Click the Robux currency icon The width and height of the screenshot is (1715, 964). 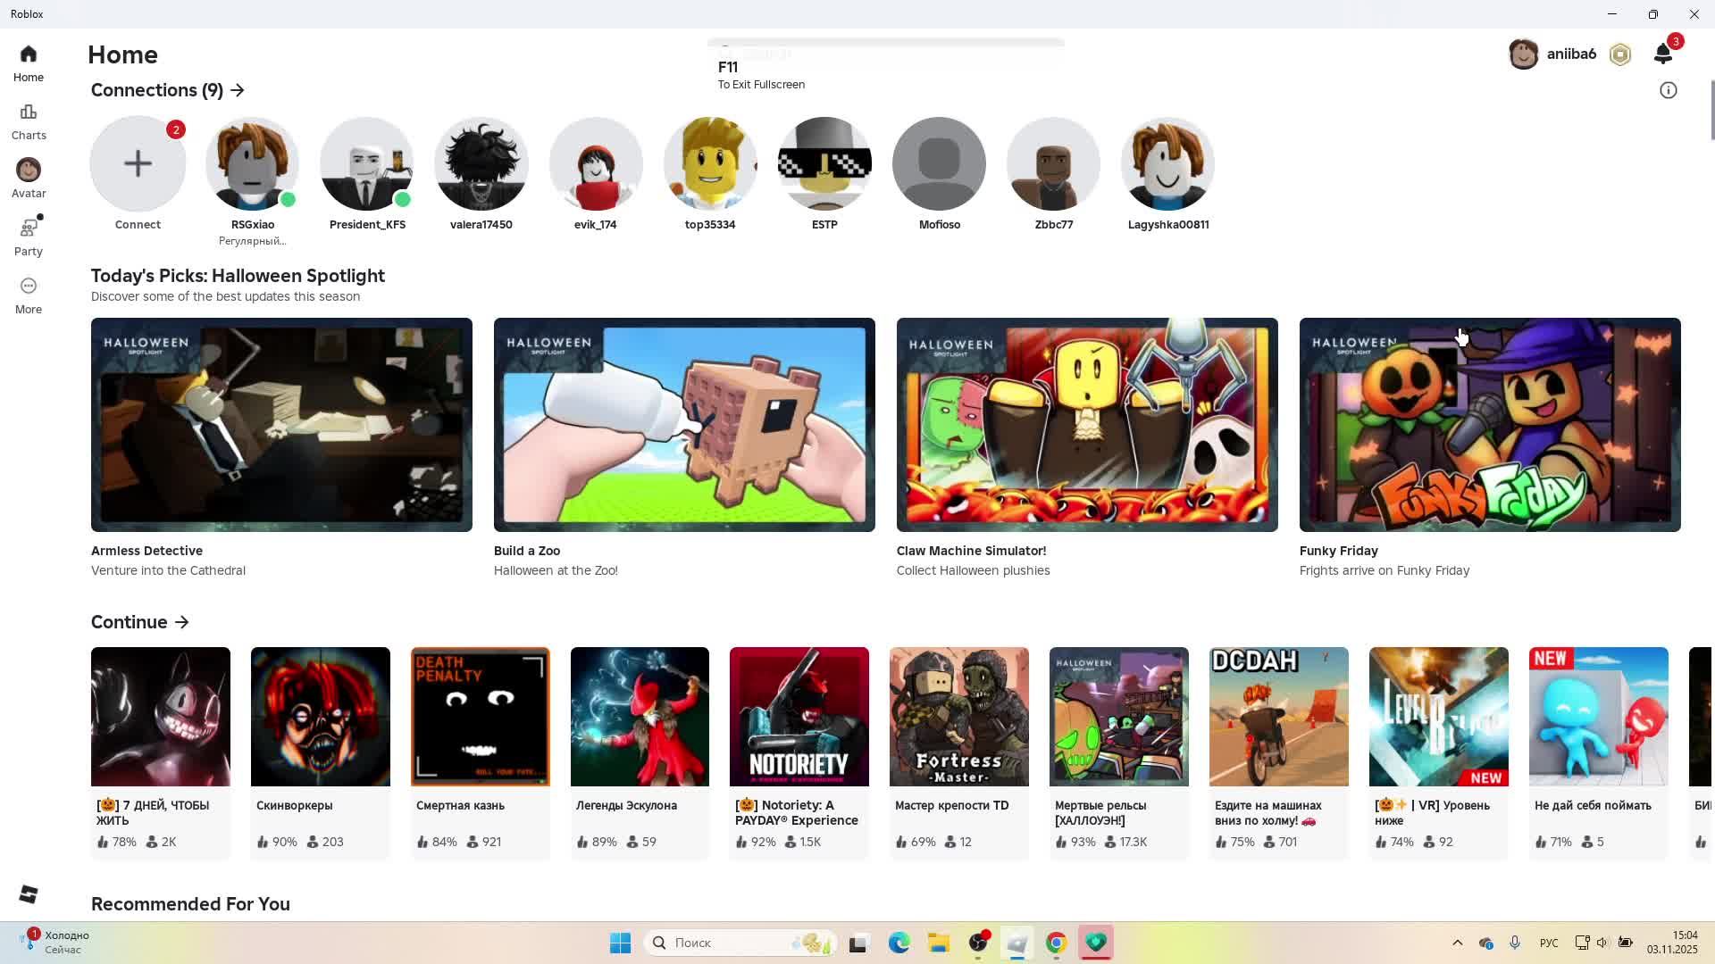[x=1620, y=54]
